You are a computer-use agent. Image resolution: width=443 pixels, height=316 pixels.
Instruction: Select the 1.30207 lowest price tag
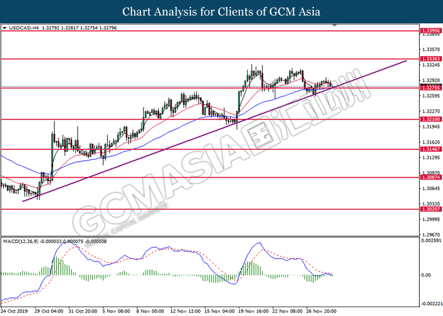[430, 209]
